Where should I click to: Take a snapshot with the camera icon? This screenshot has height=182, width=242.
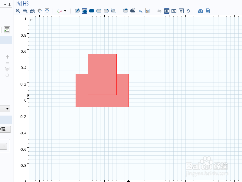(x=201, y=11)
